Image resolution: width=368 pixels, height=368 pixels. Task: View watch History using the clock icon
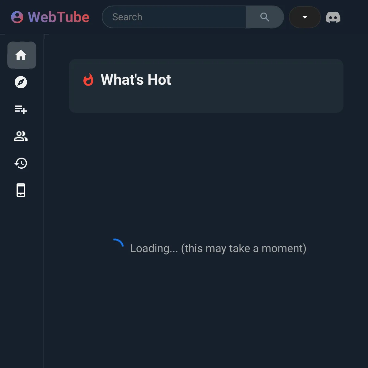[21, 163]
